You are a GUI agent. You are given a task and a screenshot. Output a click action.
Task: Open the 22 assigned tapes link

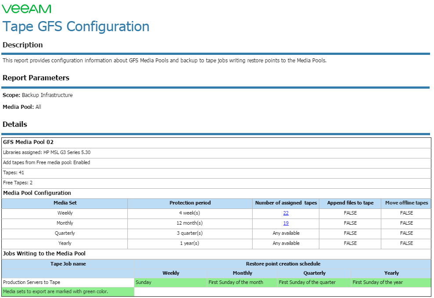(286, 213)
